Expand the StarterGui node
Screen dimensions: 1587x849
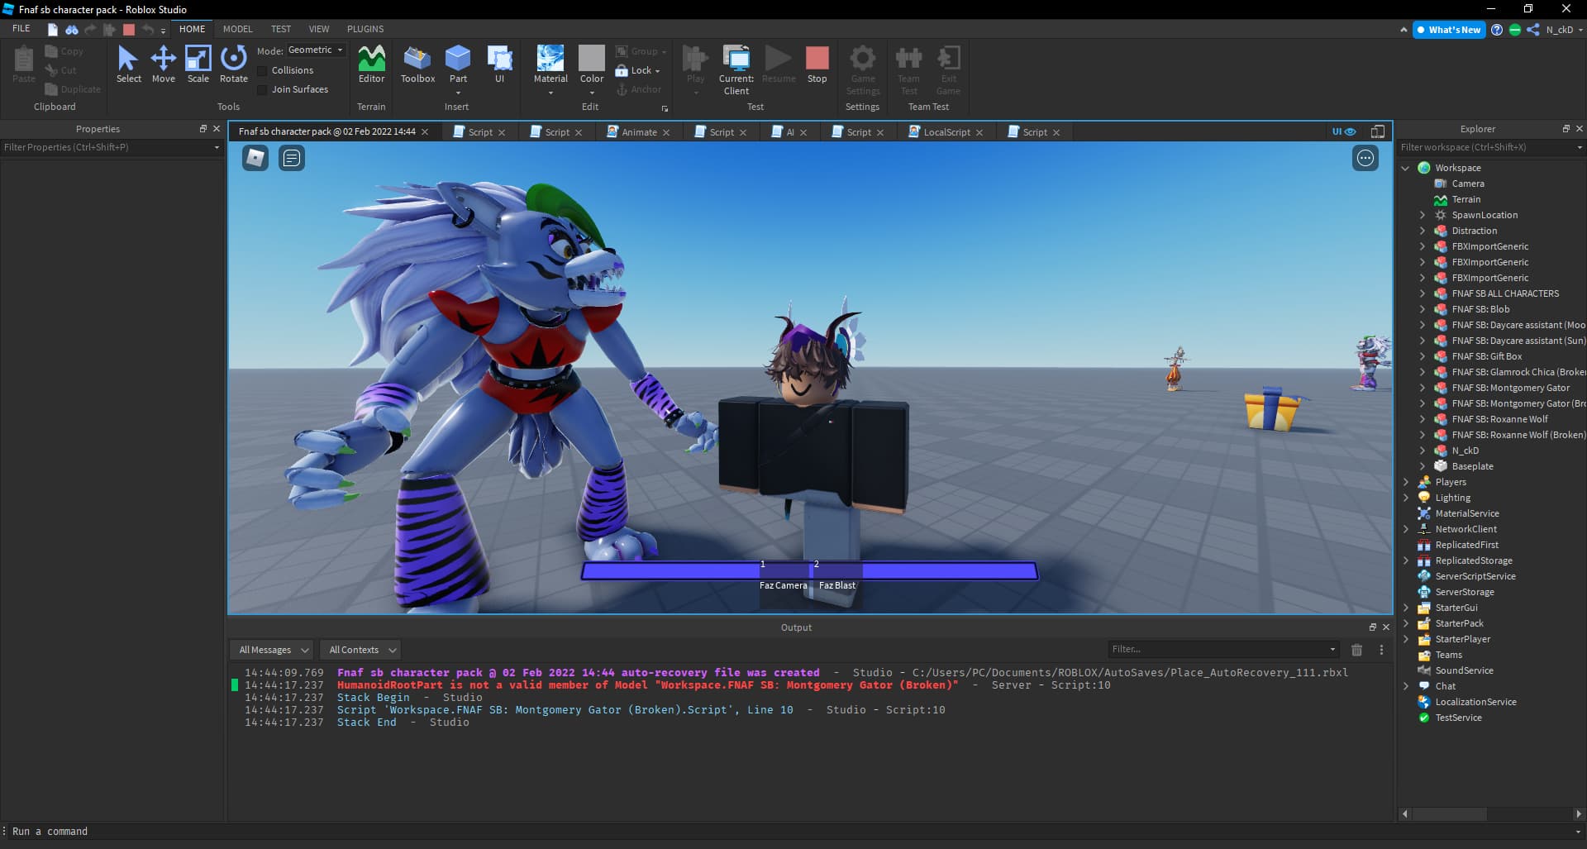pos(1405,608)
